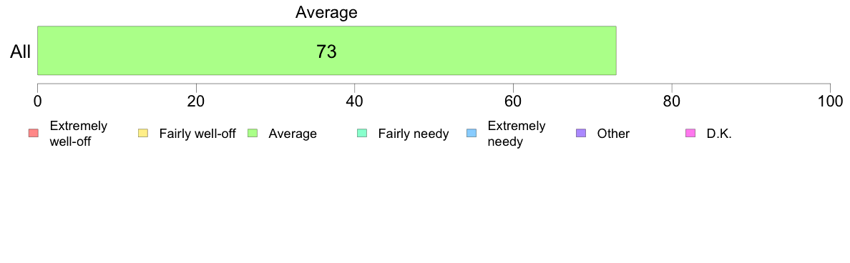Click the green Average legend swatch

click(253, 133)
